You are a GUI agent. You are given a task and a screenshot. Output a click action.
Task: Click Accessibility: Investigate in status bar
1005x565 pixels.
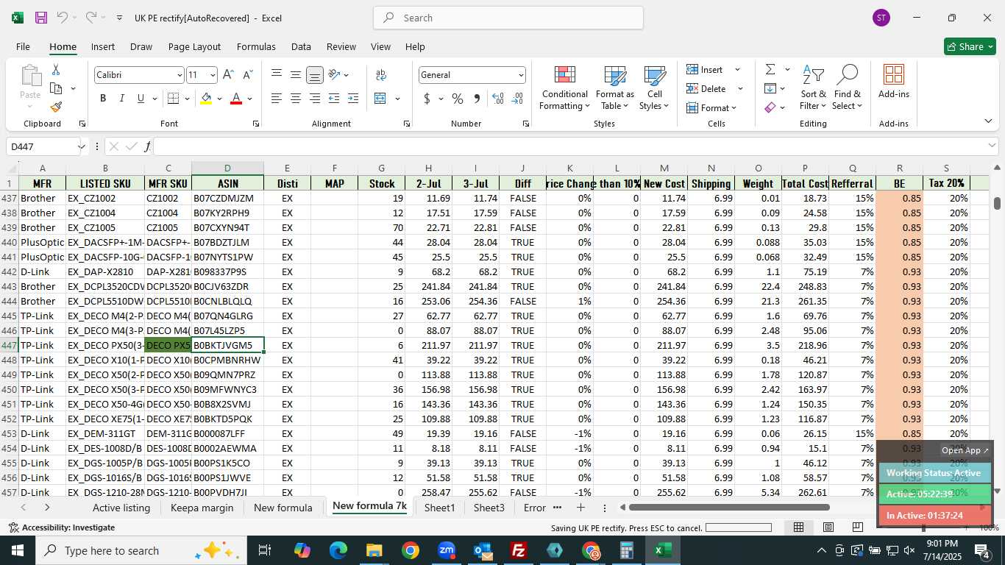tap(62, 527)
